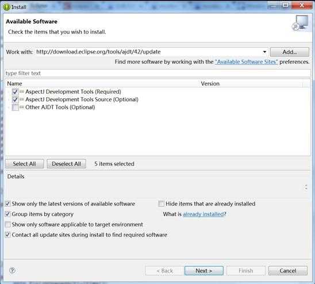Click the type filter text field
The height and width of the screenshot is (284, 315).
click(x=157, y=74)
